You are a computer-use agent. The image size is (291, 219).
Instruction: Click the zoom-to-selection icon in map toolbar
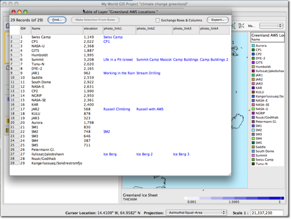pyautogui.click(x=241, y=26)
